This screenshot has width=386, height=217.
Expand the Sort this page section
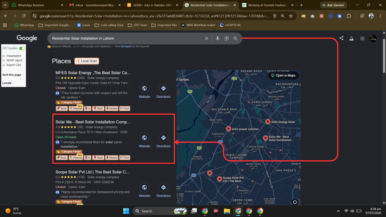pyautogui.click(x=13, y=75)
